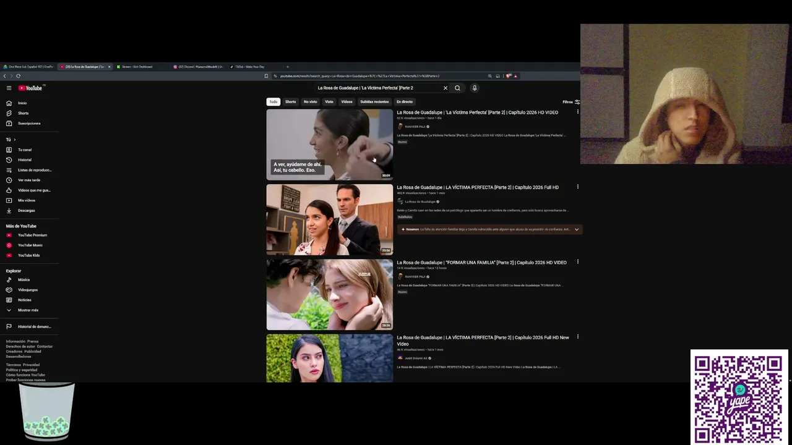Open YouTube Kids from the sidebar
Screen dimensions: 792x445
[x=30, y=255]
